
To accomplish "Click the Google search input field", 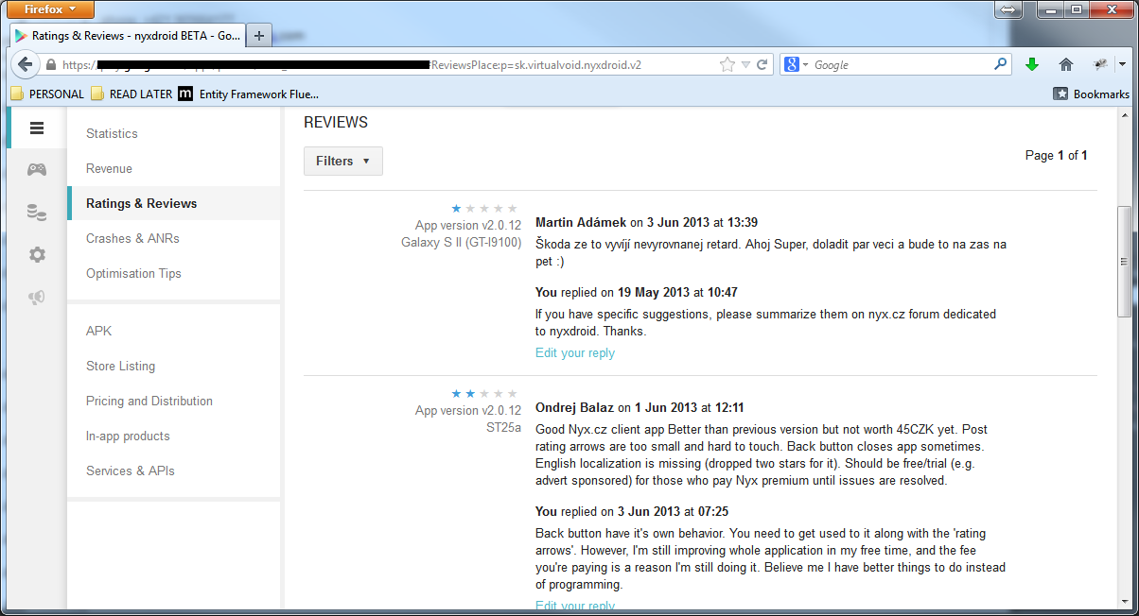I will pyautogui.click(x=899, y=64).
